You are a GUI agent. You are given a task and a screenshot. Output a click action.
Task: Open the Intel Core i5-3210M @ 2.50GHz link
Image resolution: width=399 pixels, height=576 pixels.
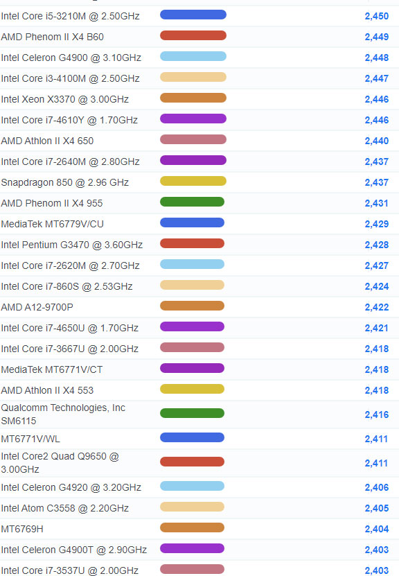[x=70, y=16]
